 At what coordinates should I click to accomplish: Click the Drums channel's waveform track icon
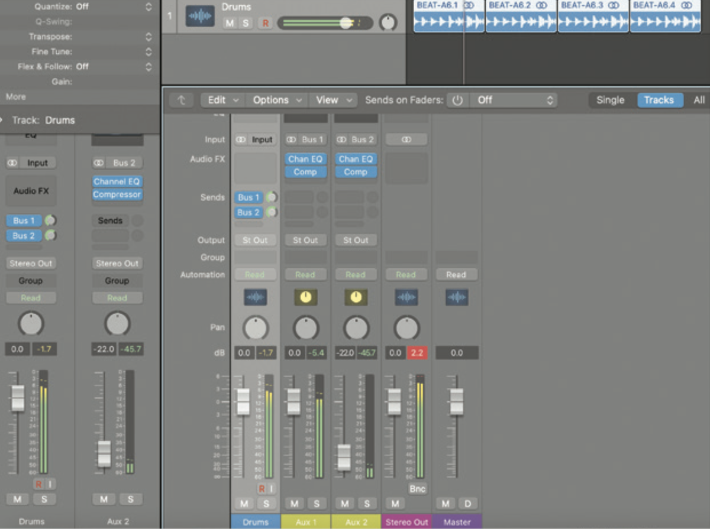point(255,297)
